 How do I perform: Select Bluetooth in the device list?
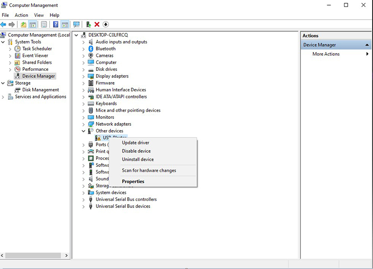tap(105, 48)
